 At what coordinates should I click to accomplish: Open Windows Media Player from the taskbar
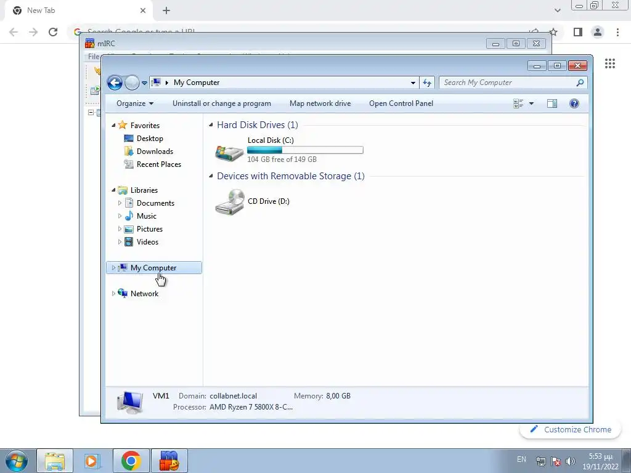point(92,461)
